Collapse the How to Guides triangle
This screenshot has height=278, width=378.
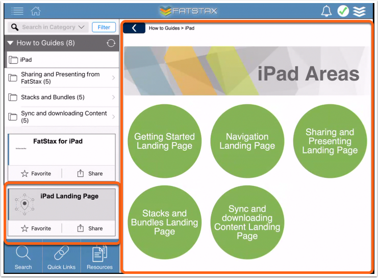click(10, 43)
